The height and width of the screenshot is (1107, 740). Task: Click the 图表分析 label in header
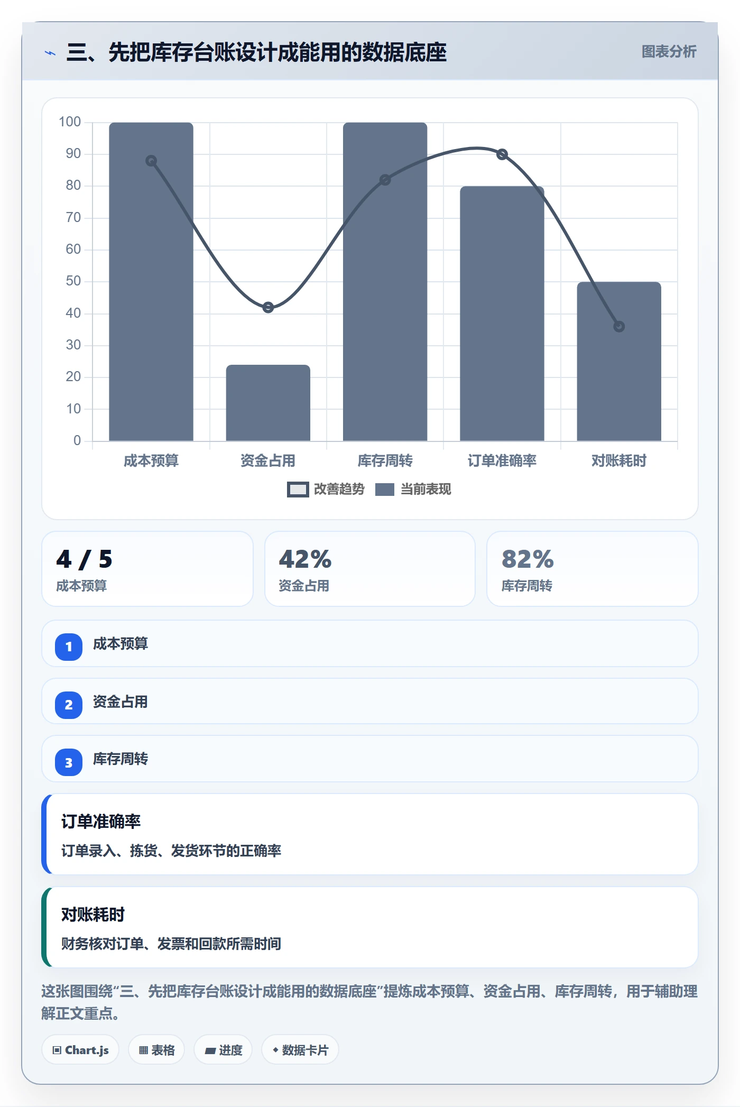tap(669, 52)
